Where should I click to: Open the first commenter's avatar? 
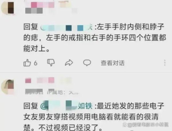tap(8, 8)
